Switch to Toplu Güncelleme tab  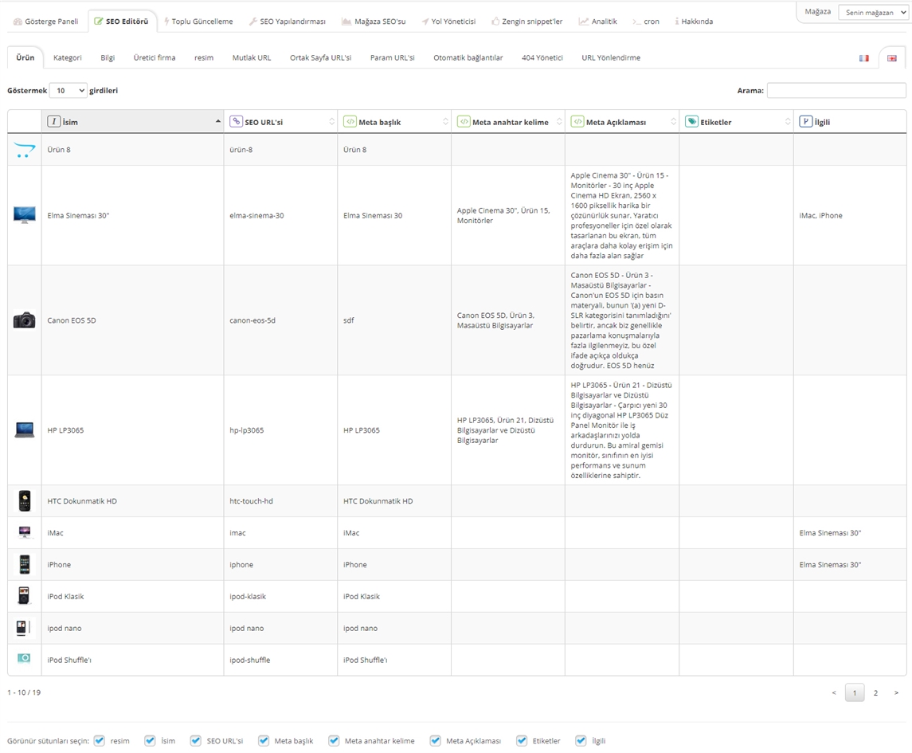pyautogui.click(x=198, y=22)
